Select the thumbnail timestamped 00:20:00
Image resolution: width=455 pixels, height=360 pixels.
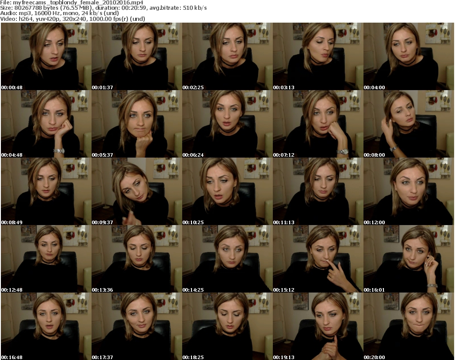point(409,326)
